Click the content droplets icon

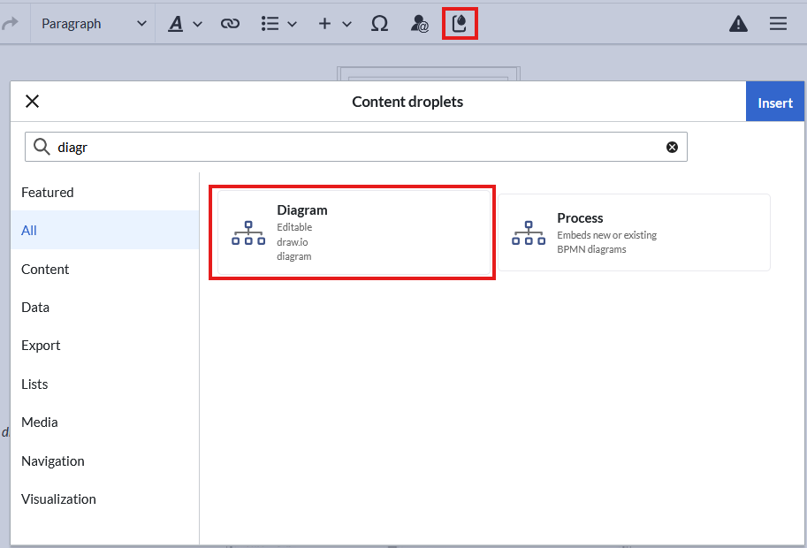point(460,24)
